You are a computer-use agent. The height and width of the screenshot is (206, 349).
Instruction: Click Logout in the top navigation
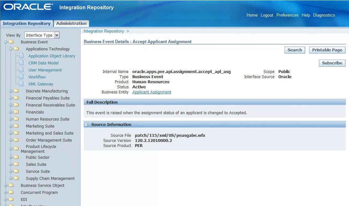[267, 15]
